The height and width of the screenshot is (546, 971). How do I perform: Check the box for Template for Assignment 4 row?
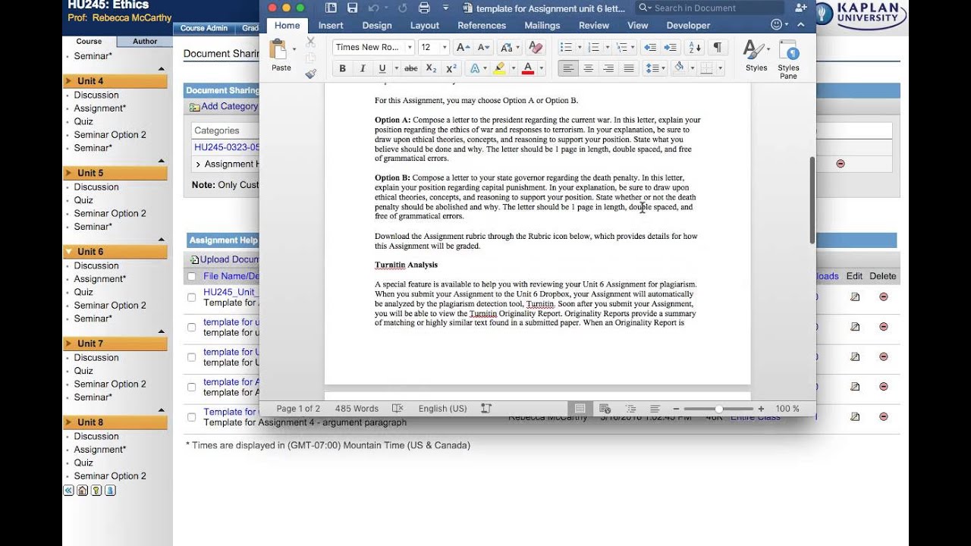click(191, 417)
